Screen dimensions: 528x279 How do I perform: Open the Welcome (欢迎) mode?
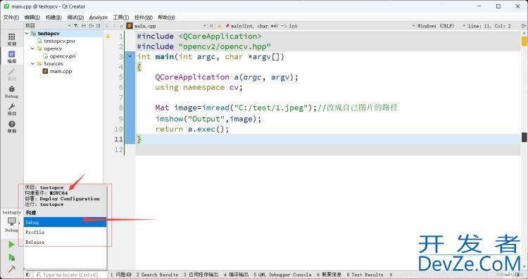coord(11,39)
